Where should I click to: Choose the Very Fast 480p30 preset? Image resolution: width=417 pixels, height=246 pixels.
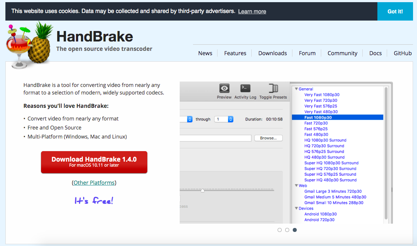(321, 112)
